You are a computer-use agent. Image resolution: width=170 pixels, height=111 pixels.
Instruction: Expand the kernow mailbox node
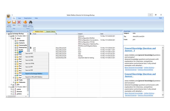[11, 91]
